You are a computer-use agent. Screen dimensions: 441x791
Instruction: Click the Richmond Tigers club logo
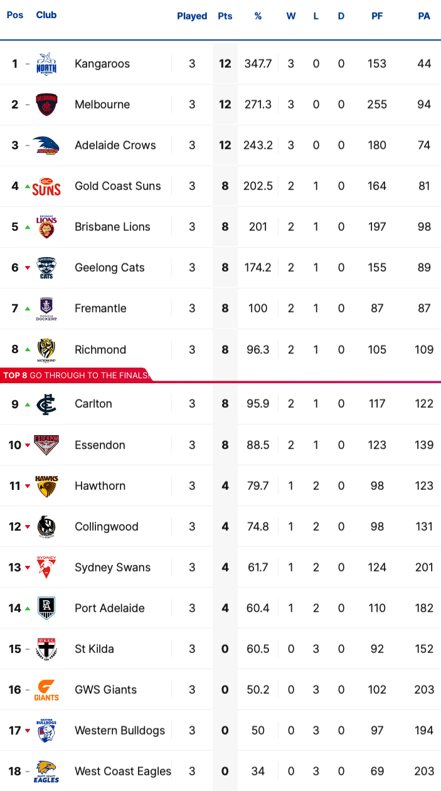click(46, 350)
